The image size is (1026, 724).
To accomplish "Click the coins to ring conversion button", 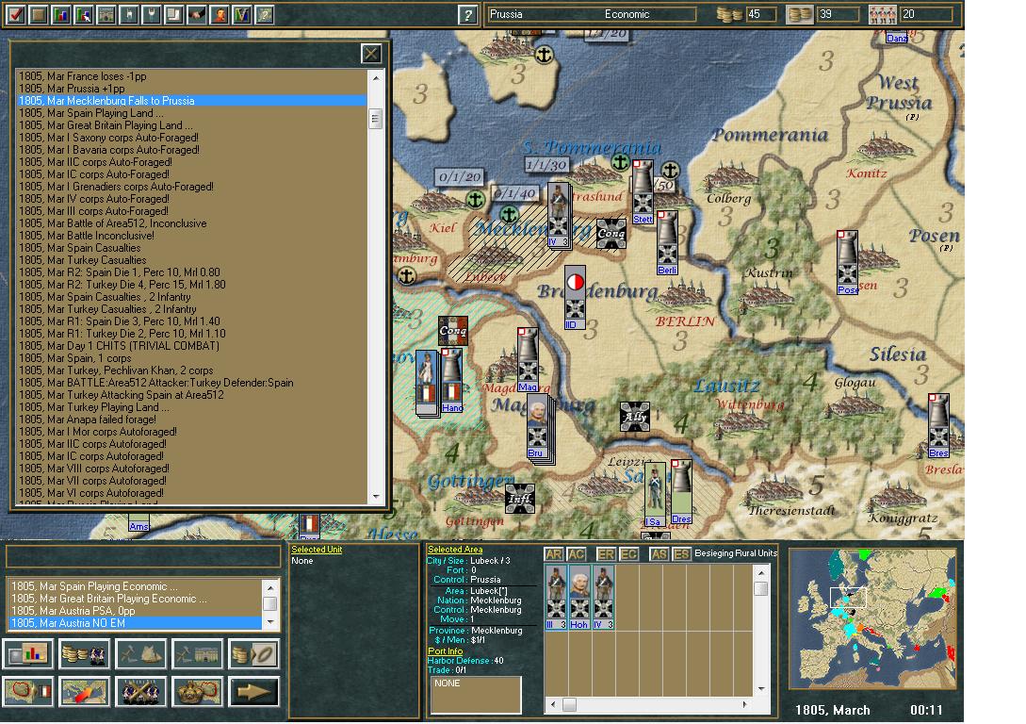I will click(x=253, y=653).
